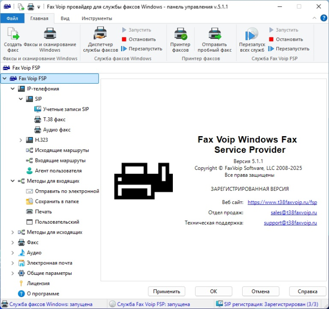Open the t38faxvoip.ru/fsp website link

point(282,202)
